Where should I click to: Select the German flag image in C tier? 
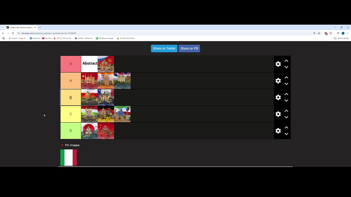[x=106, y=114]
